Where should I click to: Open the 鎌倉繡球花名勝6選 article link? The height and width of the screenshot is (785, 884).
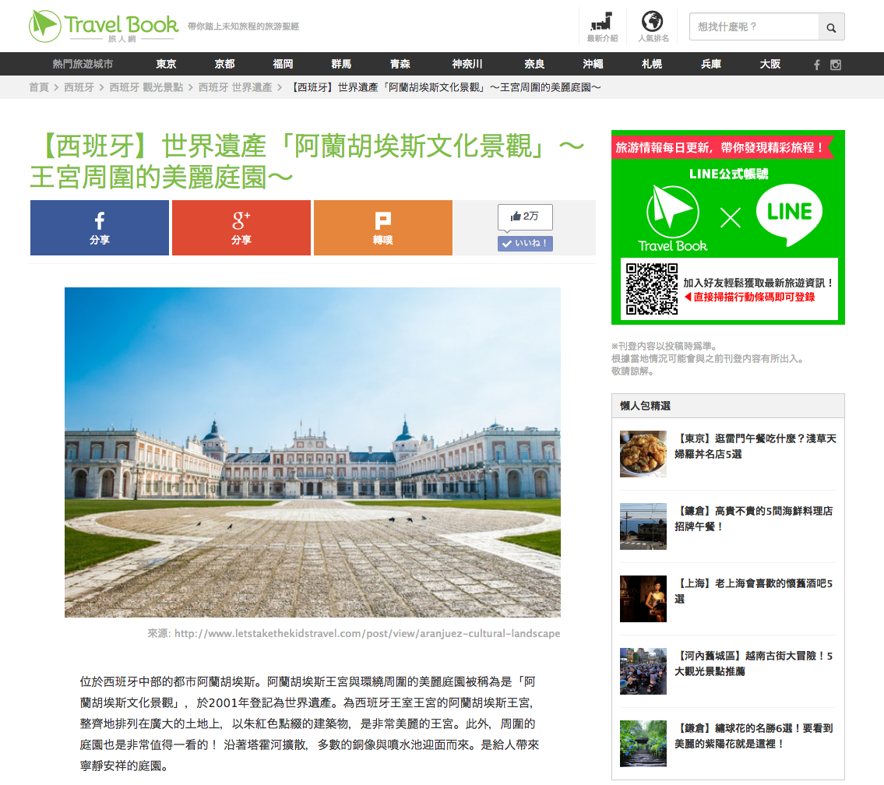[754, 736]
